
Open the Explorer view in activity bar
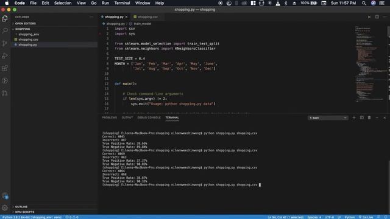(x=5, y=18)
